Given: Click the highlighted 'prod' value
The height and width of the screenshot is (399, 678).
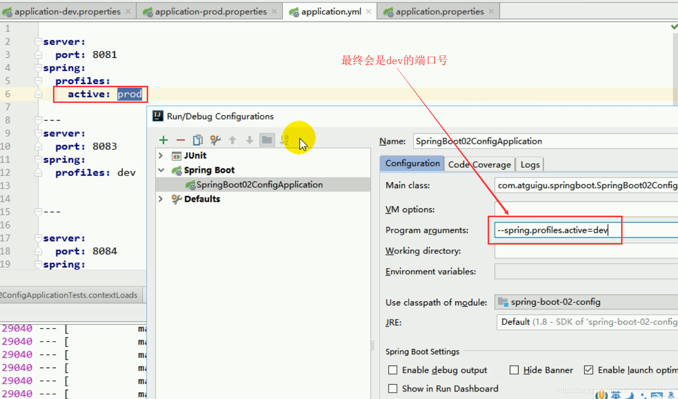Looking at the screenshot, I should click(130, 94).
